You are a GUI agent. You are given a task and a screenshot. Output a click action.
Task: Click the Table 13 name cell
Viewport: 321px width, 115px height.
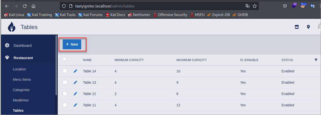[x=90, y=83]
